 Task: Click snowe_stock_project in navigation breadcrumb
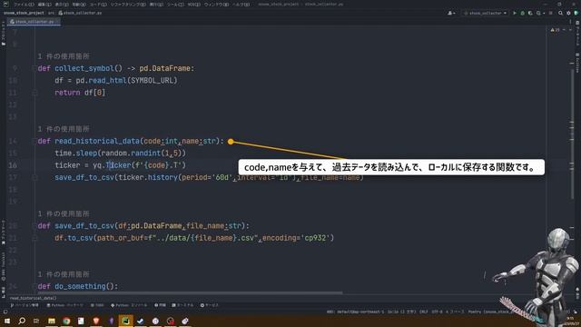pyautogui.click(x=24, y=13)
